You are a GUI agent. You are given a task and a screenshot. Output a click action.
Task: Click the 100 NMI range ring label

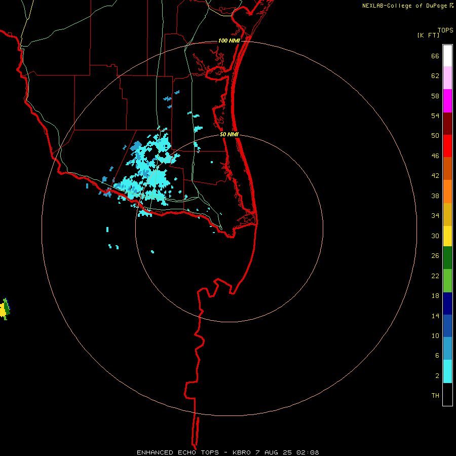pyautogui.click(x=229, y=41)
